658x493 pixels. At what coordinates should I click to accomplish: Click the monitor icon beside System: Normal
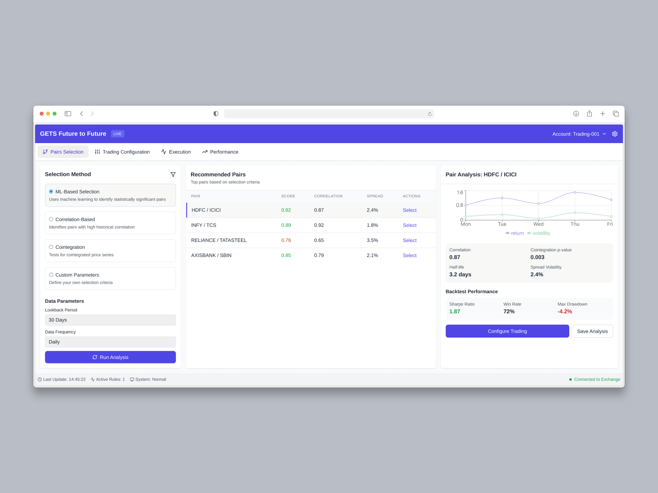coord(132,379)
